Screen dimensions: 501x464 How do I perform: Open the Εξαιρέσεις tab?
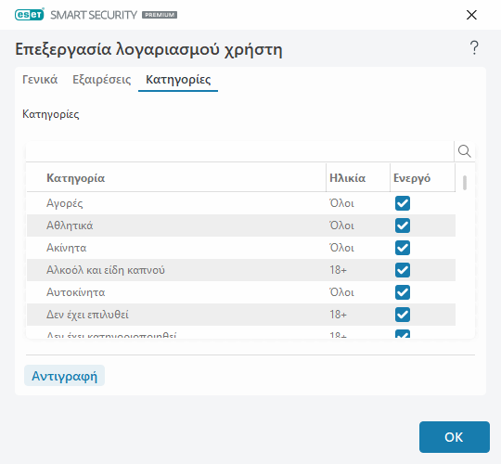point(102,79)
